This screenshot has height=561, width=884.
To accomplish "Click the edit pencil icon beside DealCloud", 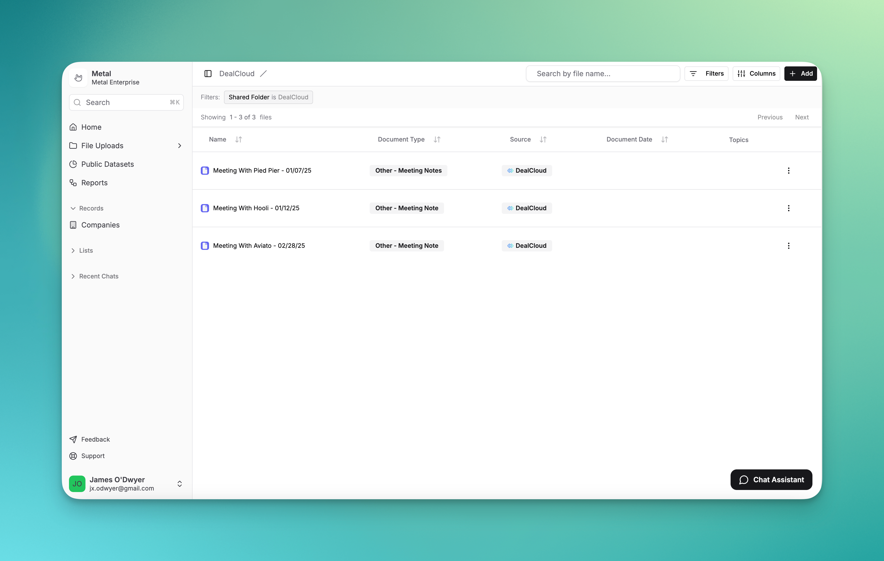I will pyautogui.click(x=263, y=73).
